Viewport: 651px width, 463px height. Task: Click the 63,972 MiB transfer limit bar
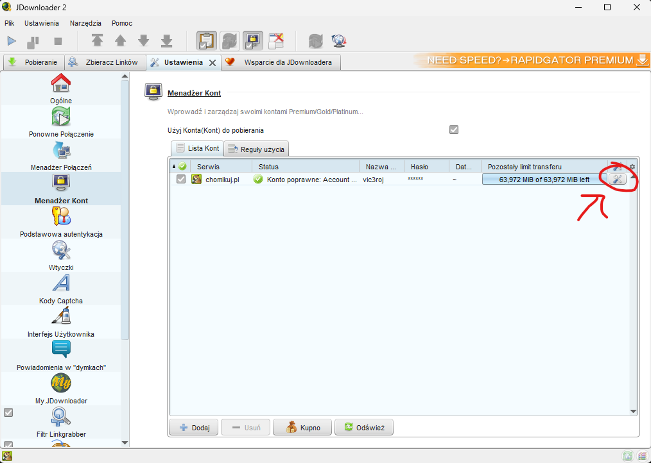[x=544, y=179]
